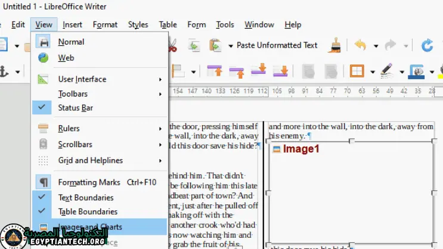Open the New document dropdown arrow
The image size is (443, 249).
[x=17, y=46]
